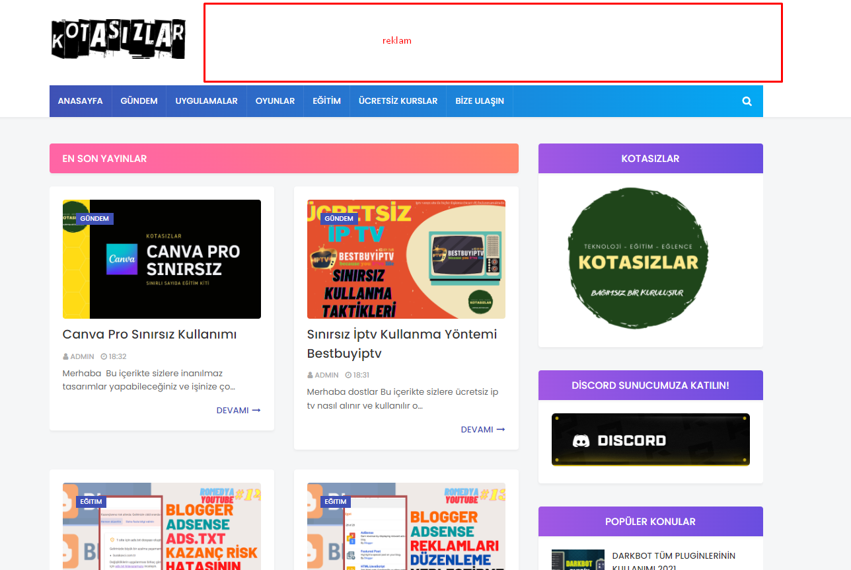Click the DİSCORD SUNUCUMUZA KATILIN! heading
The width and height of the screenshot is (851, 570).
pos(650,386)
